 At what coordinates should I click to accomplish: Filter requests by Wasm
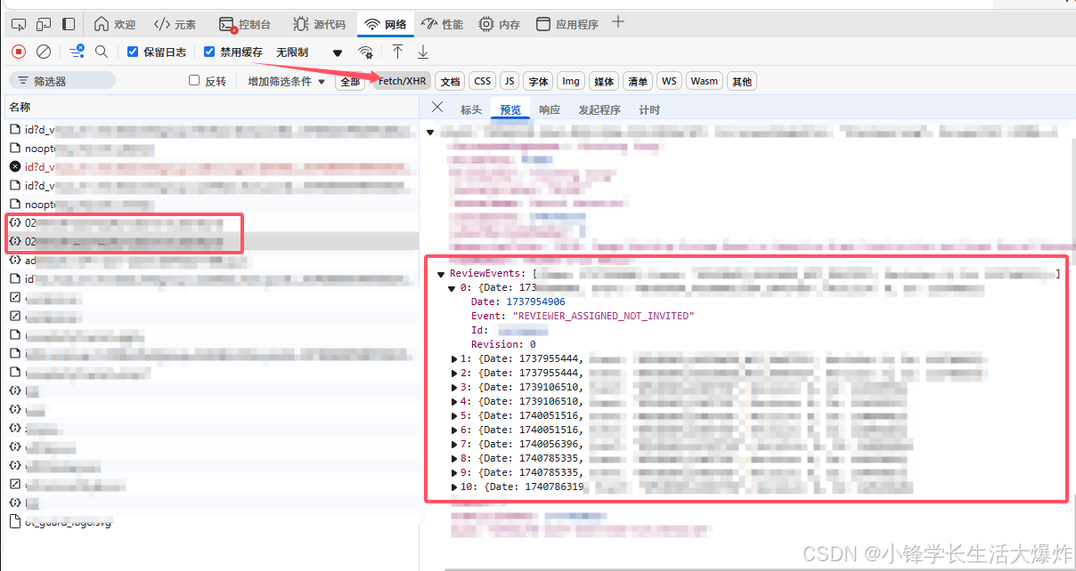704,81
